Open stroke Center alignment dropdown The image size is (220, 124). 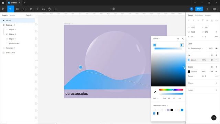pos(191,76)
